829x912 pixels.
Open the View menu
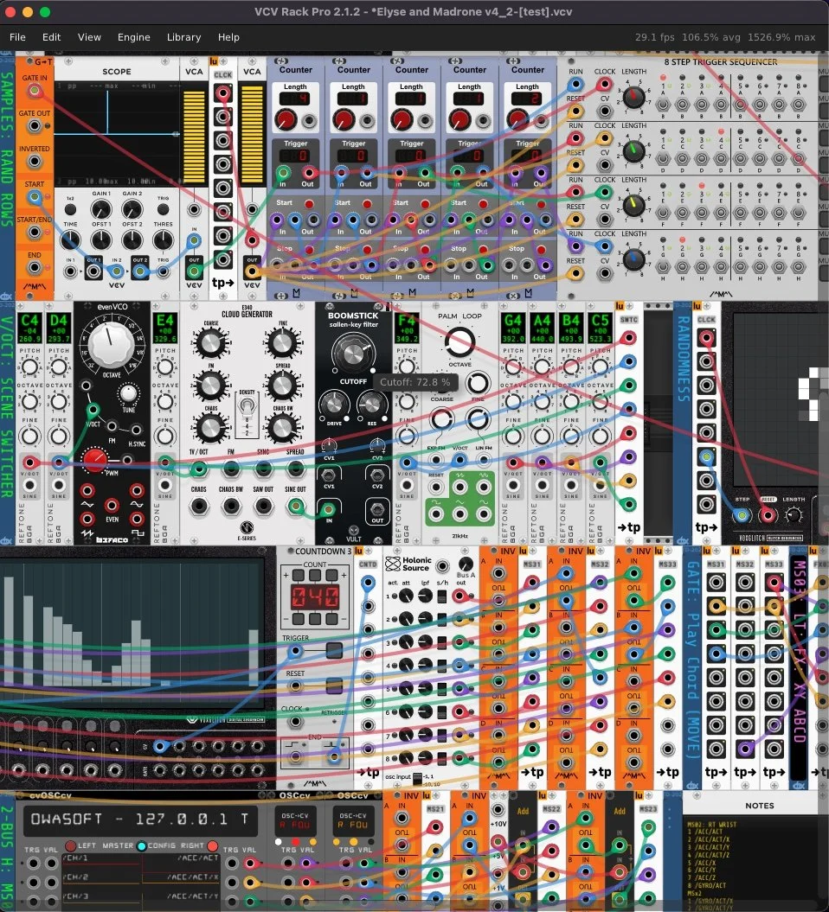(x=89, y=37)
